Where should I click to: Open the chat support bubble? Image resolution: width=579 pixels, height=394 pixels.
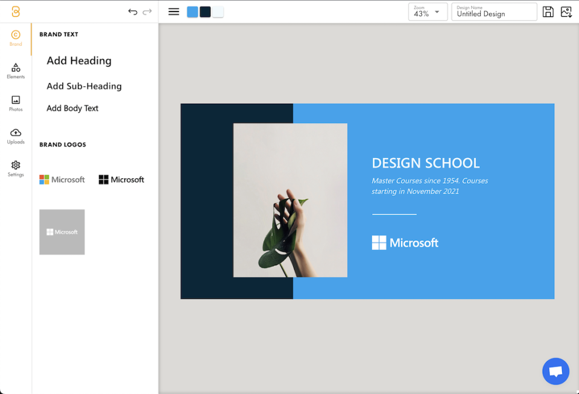pyautogui.click(x=555, y=371)
